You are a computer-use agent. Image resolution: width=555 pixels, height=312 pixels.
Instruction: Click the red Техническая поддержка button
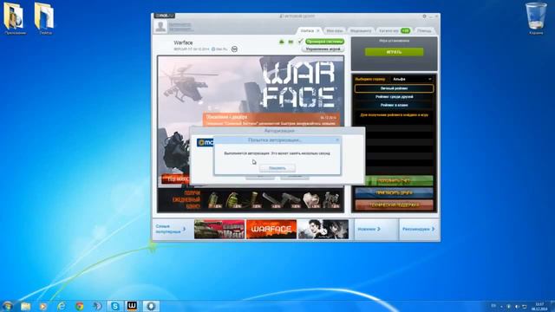click(x=394, y=205)
